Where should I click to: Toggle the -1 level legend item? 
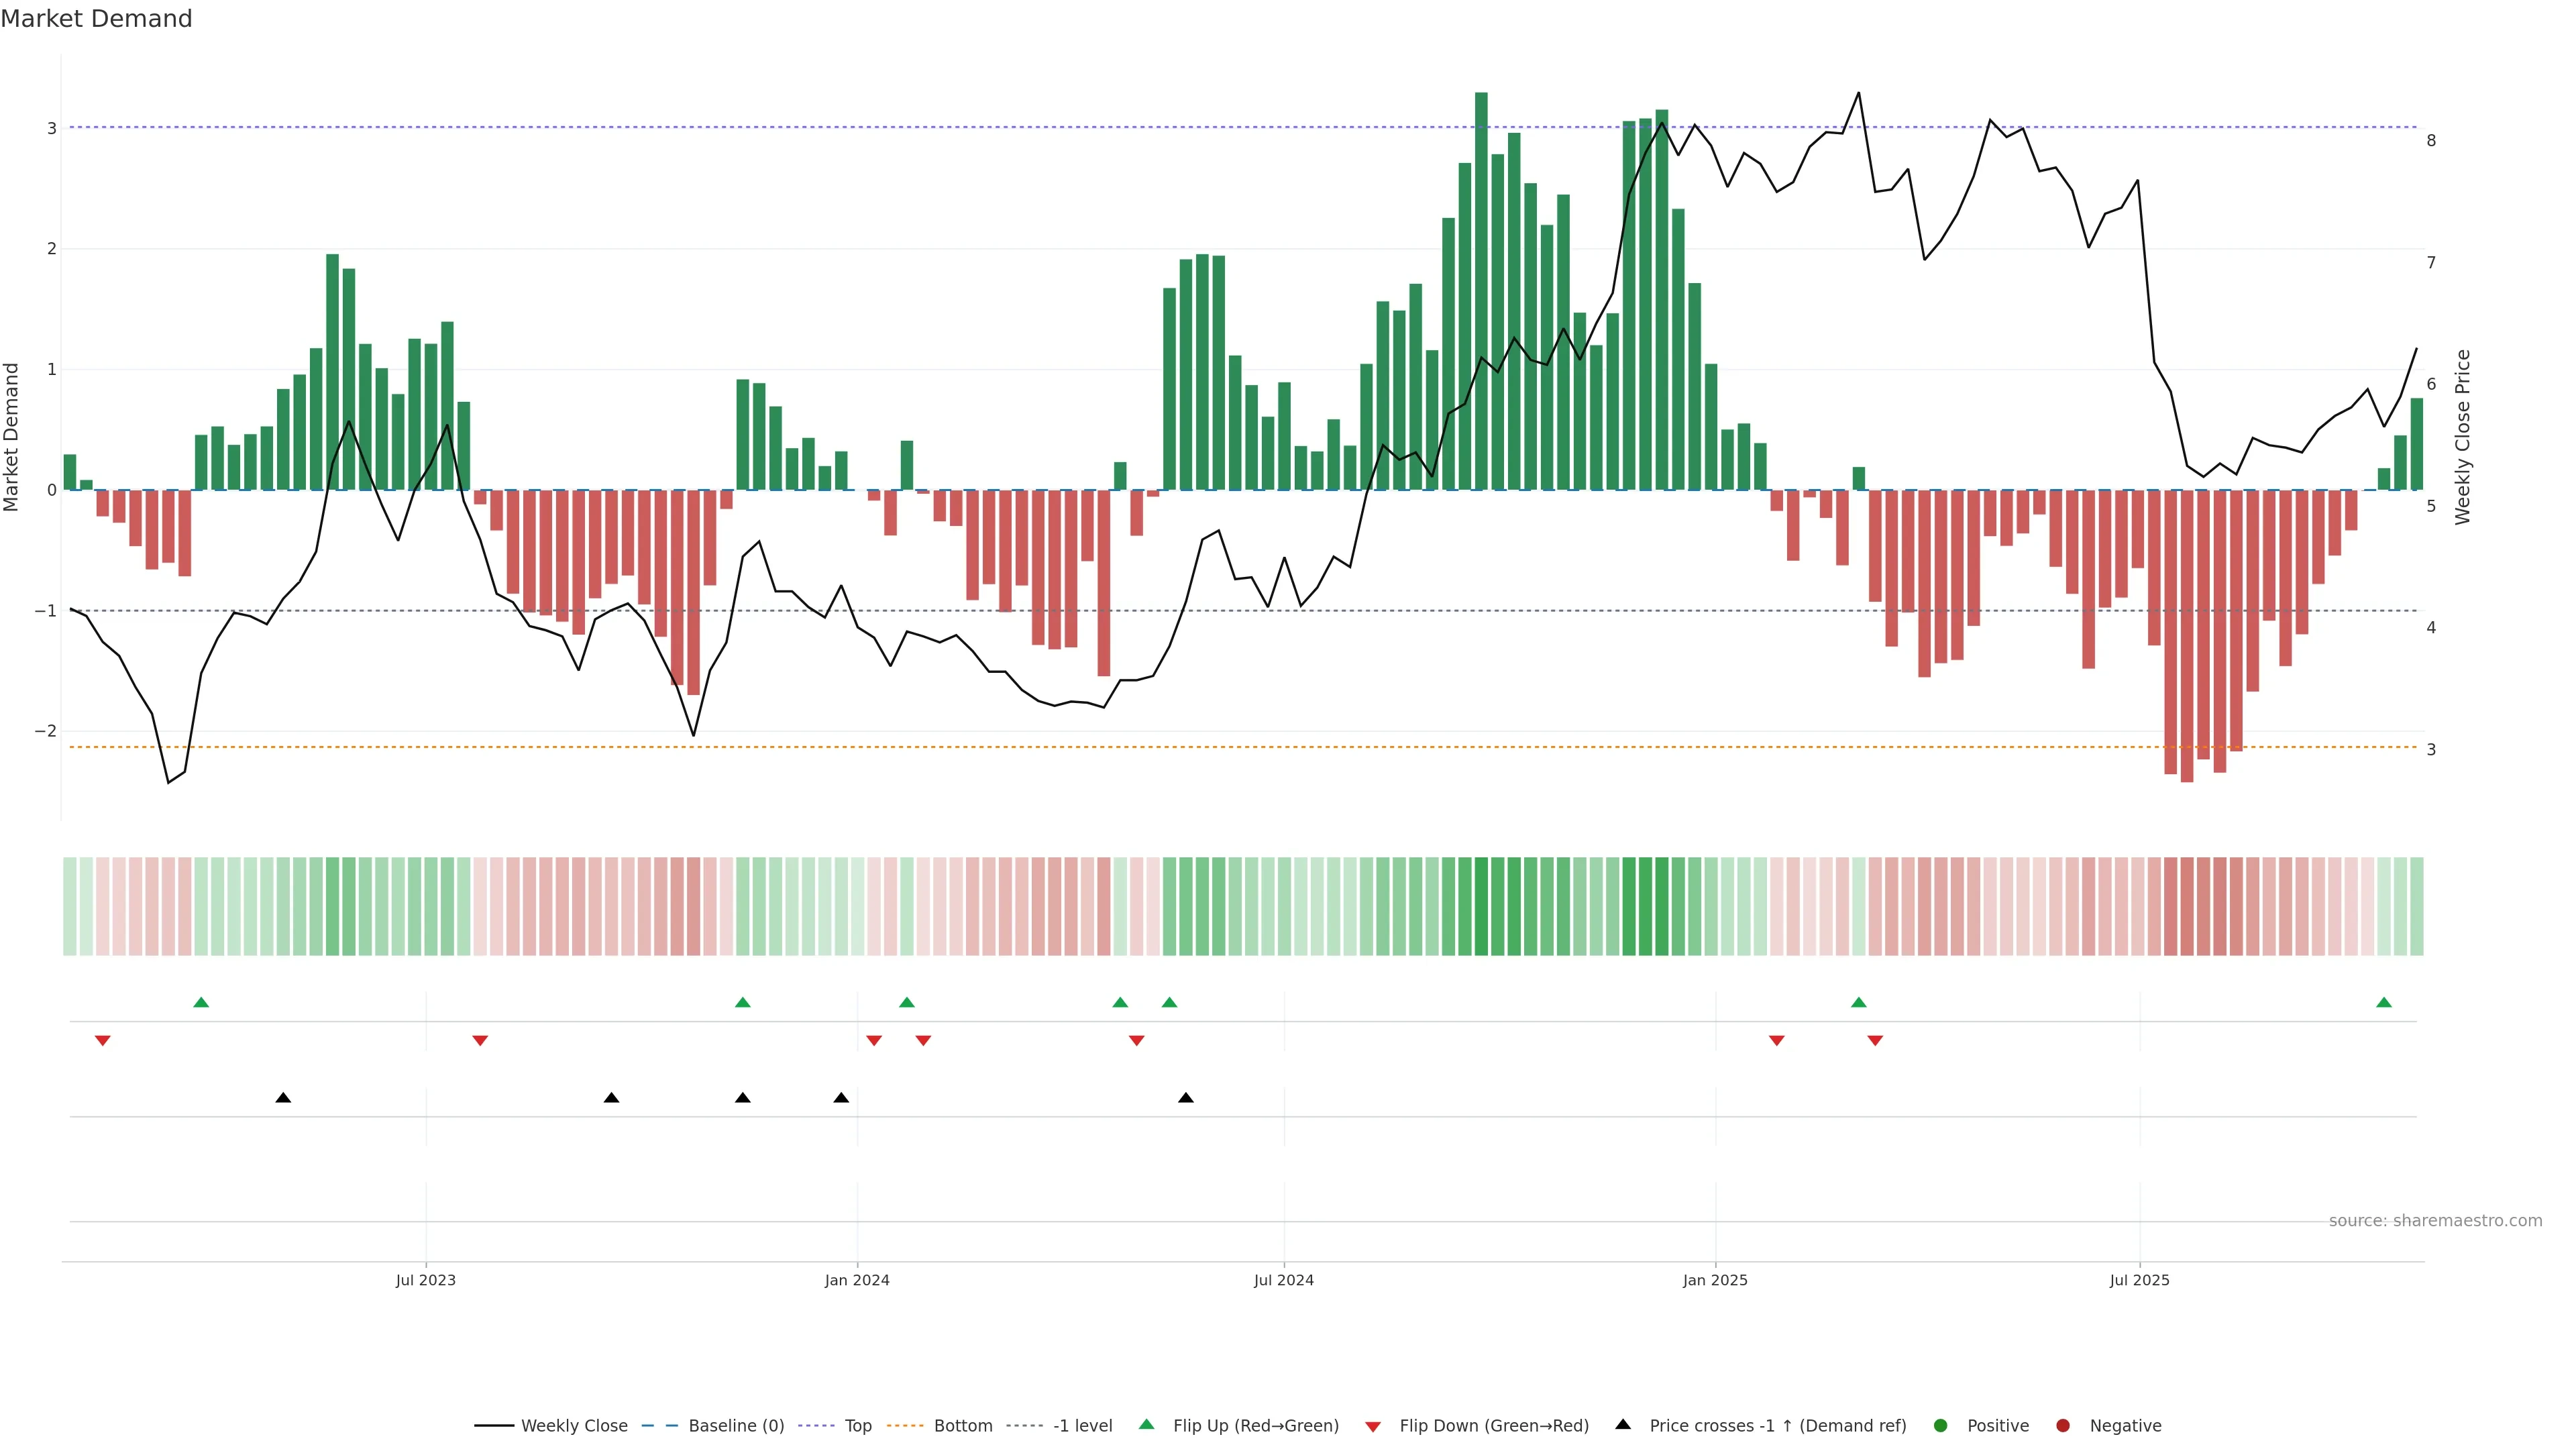tap(1082, 1426)
